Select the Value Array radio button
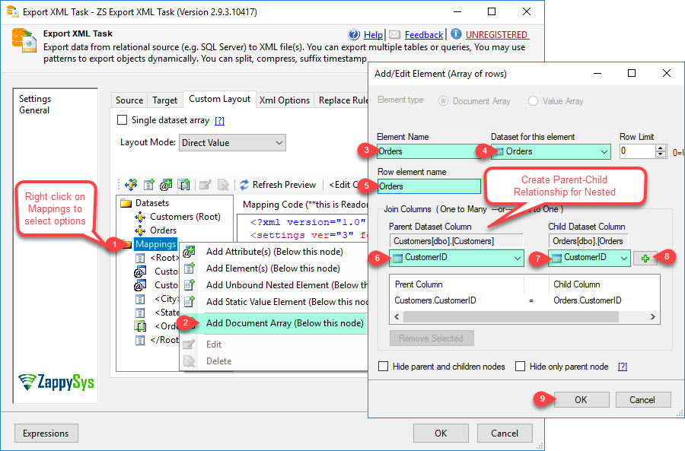Viewport: 685px width, 451px height. [533, 101]
